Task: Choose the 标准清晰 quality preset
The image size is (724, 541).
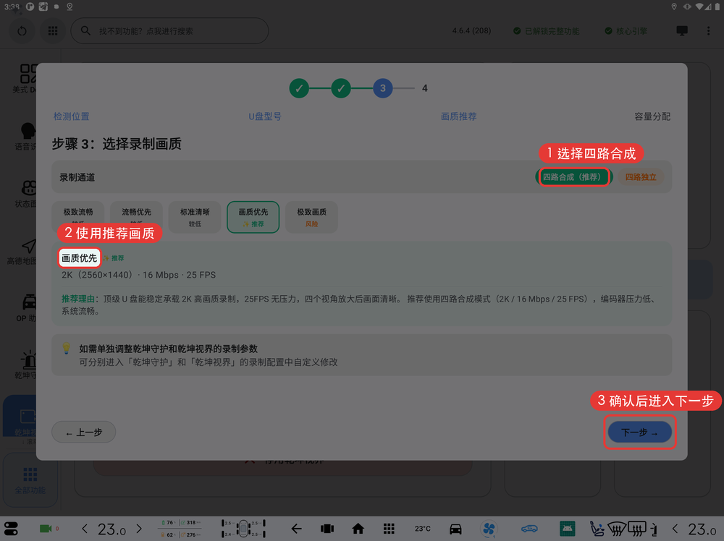Action: pyautogui.click(x=195, y=217)
